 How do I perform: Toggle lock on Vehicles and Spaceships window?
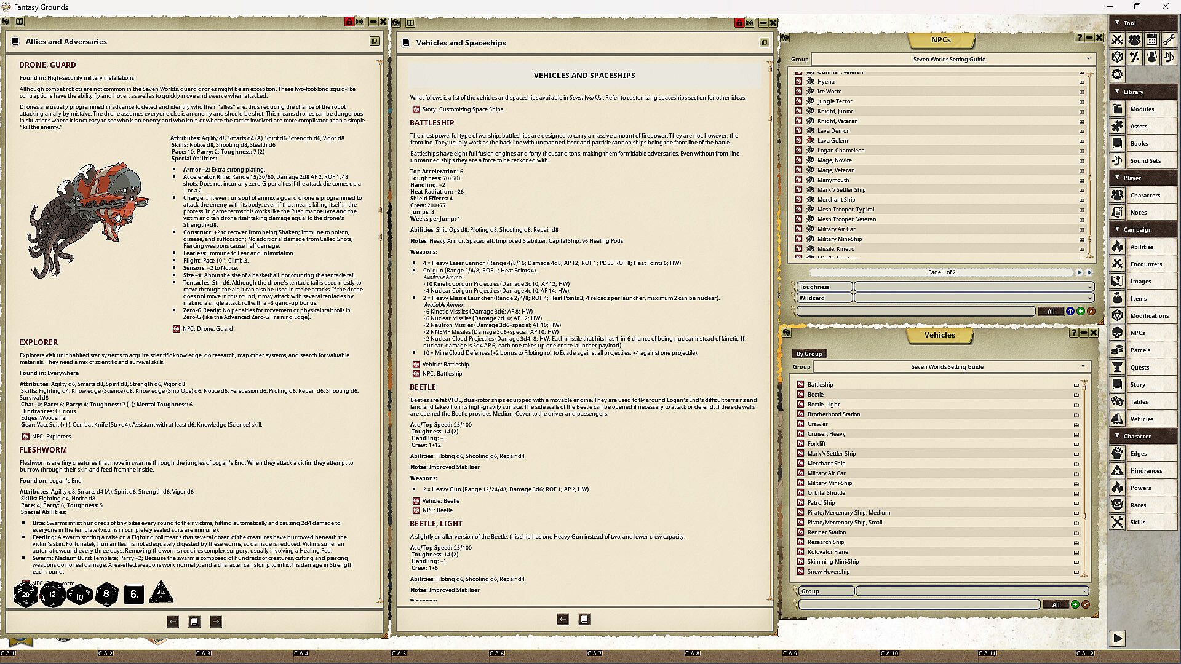[x=739, y=23]
